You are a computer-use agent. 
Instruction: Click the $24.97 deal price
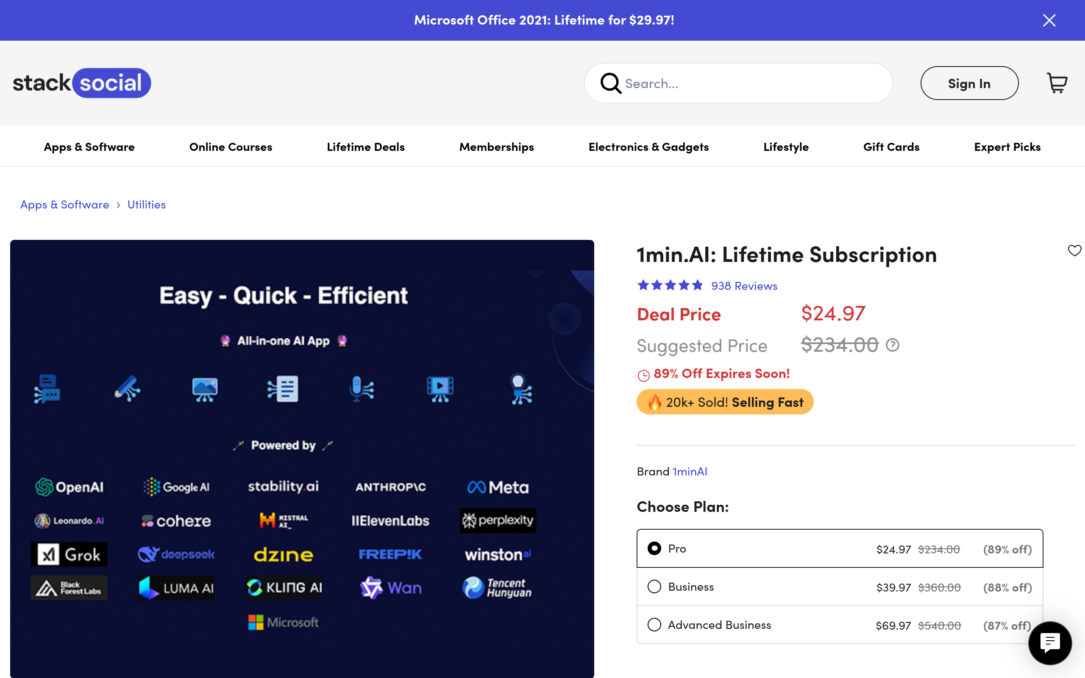pyautogui.click(x=833, y=314)
